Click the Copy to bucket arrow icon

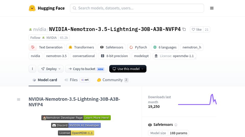70,69
